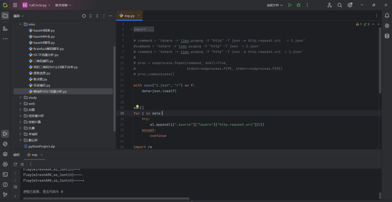Image resolution: width=392 pixels, height=202 pixels.
Task: Toggle the Structure tool window button
Action: [x=5, y=29]
